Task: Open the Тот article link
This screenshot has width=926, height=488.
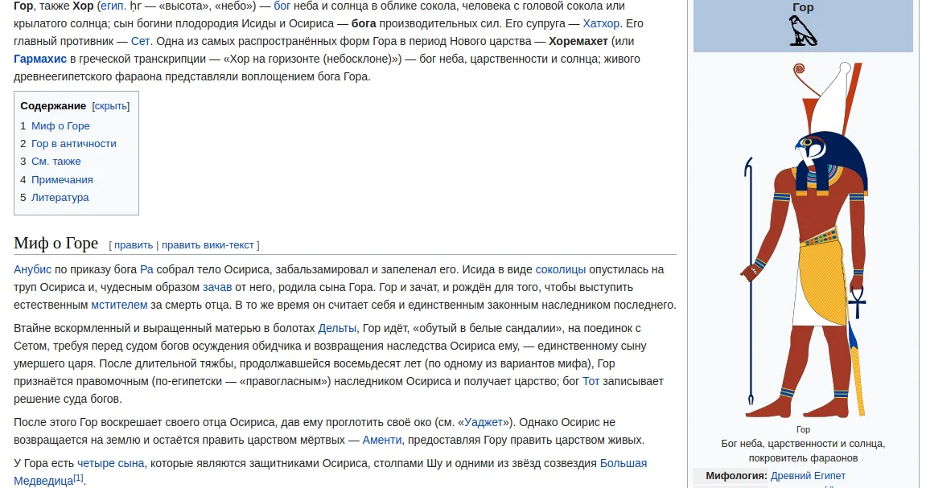Action: 591,381
